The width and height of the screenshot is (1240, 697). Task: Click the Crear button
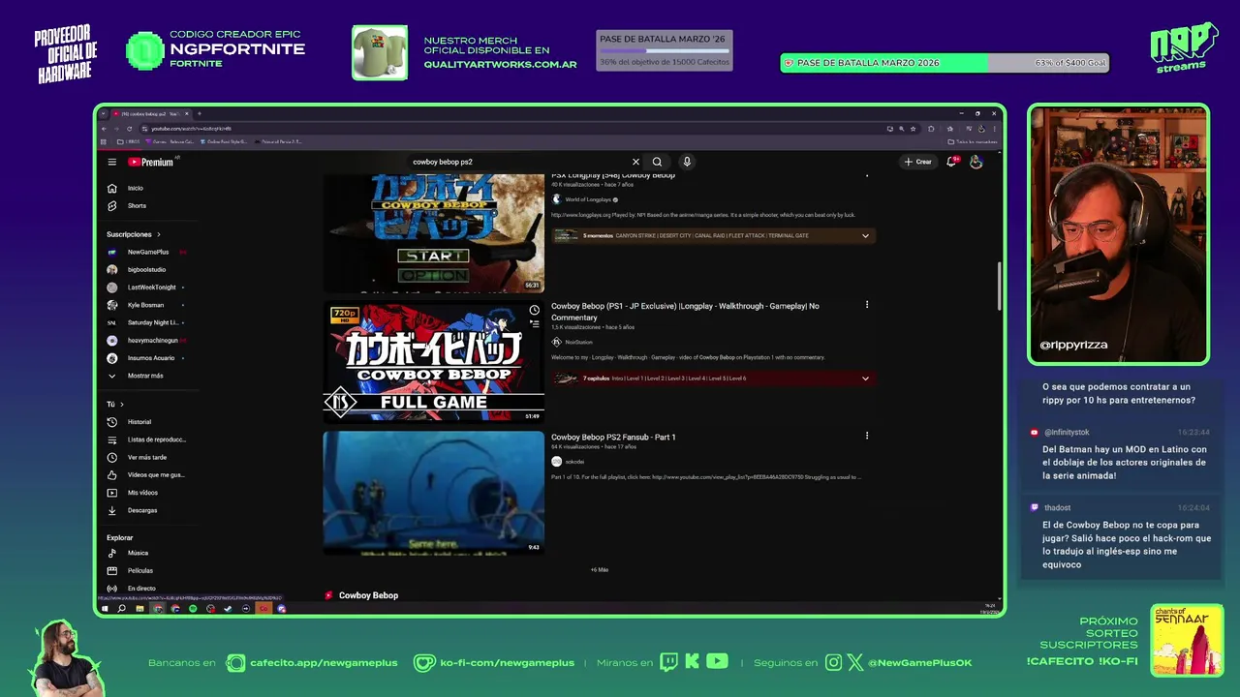[x=917, y=162]
